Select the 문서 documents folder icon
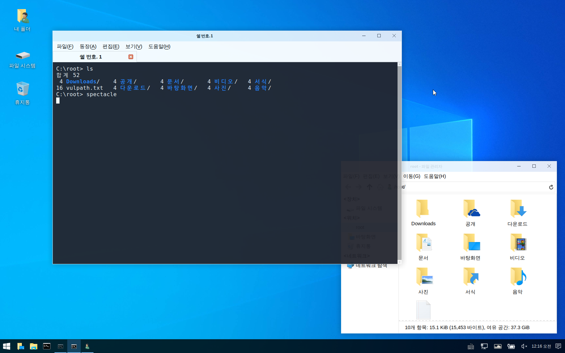The height and width of the screenshot is (353, 565). pos(423,247)
